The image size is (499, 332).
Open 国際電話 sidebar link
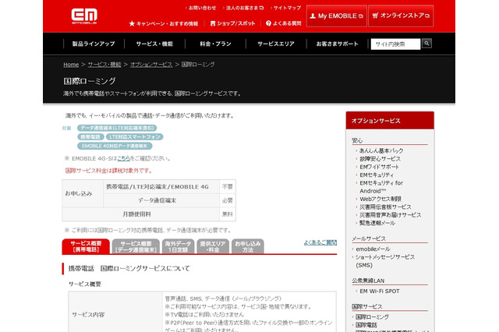(x=366, y=325)
